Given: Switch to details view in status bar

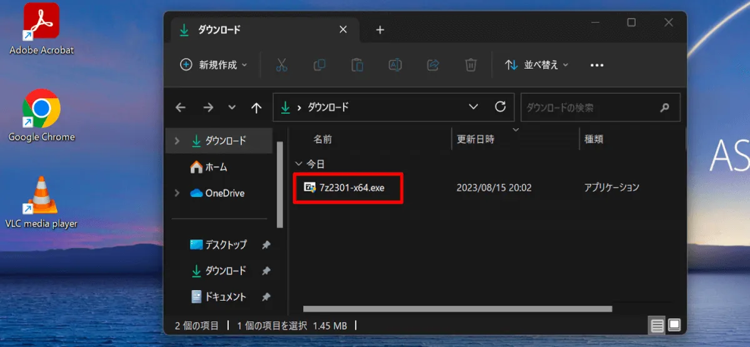Looking at the screenshot, I should pos(657,325).
